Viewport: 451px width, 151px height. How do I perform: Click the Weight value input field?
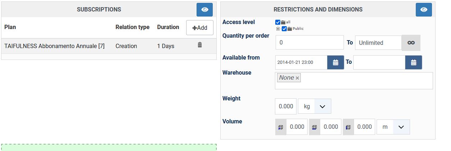click(x=286, y=107)
